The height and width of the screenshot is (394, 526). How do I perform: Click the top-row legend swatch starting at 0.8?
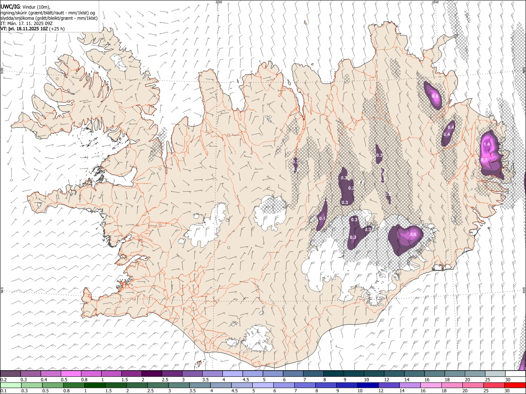pos(91,374)
